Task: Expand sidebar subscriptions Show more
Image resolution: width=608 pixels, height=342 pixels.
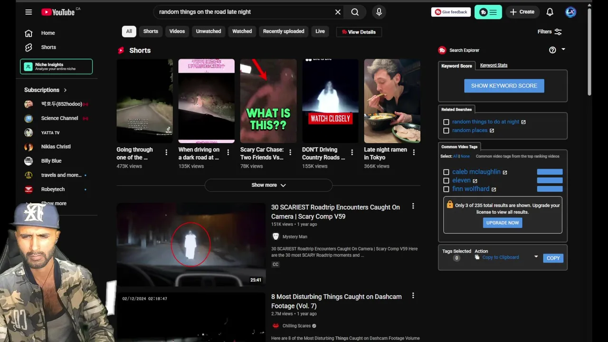Action: pos(54,203)
